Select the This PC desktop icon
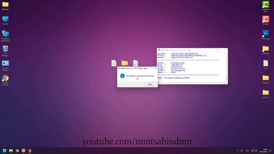 pos(5,21)
